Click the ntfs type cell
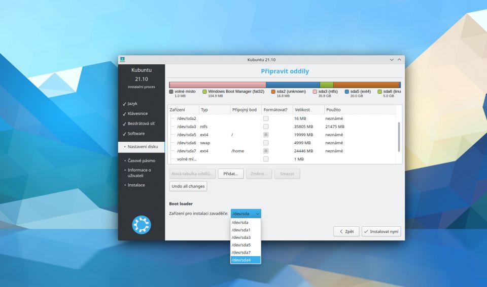Screen dimensions: 487x287 204,127
